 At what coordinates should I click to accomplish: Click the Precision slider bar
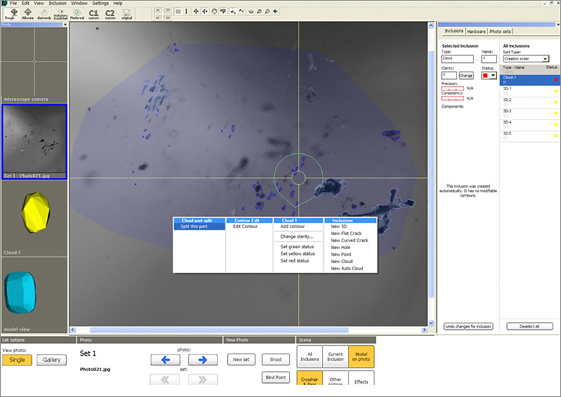pos(453,88)
